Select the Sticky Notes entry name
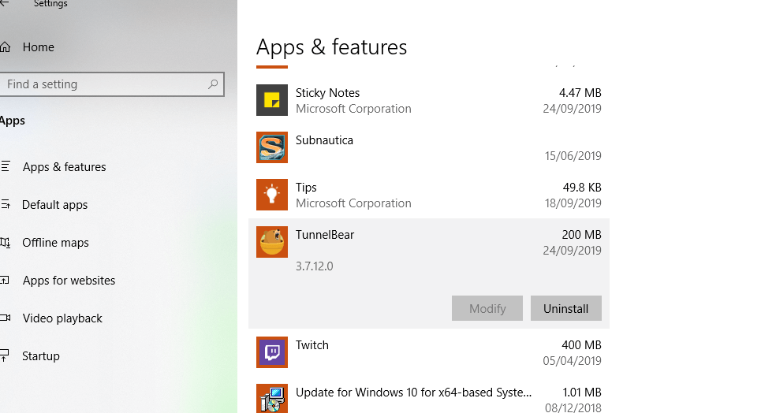 (327, 93)
